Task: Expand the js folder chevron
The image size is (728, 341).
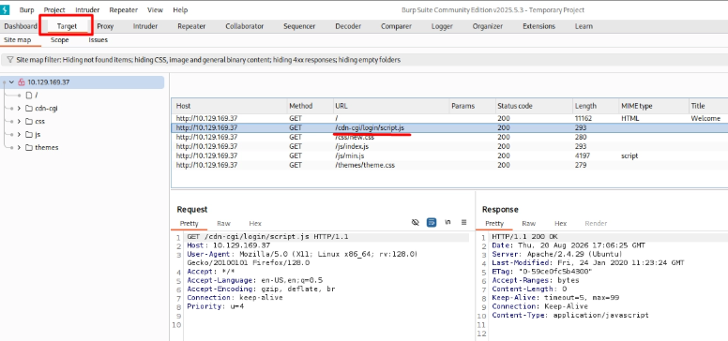Action: (x=19, y=134)
